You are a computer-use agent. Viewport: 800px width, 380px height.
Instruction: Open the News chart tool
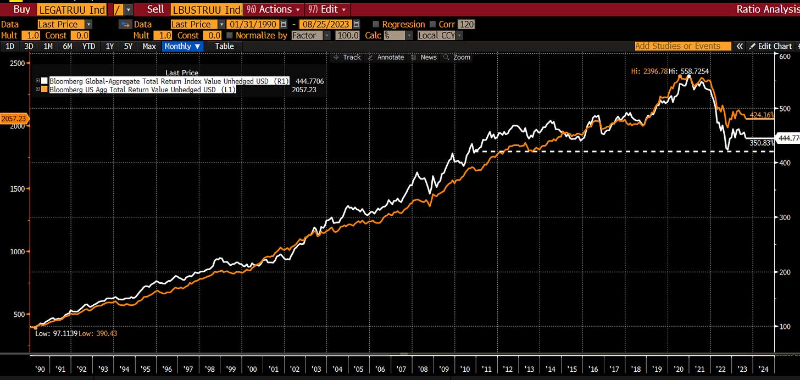[x=423, y=57]
